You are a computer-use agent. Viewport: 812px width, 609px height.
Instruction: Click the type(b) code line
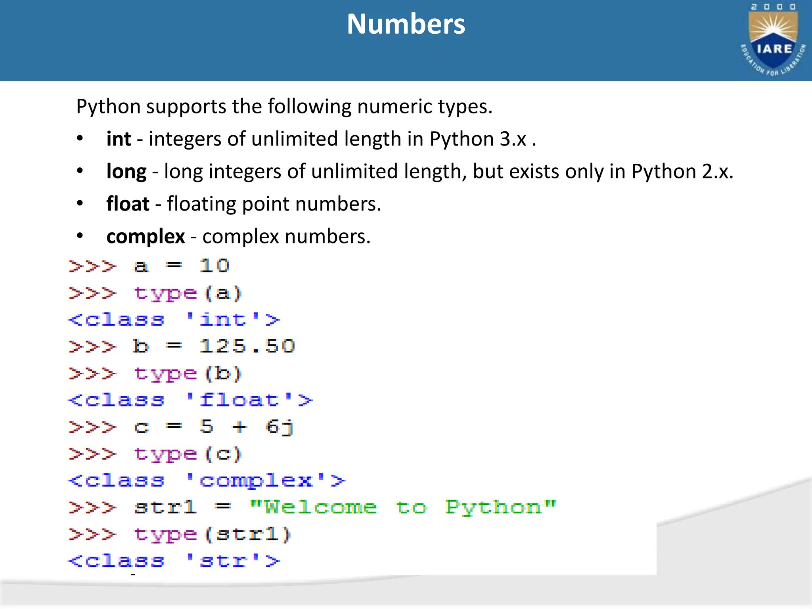[155, 374]
